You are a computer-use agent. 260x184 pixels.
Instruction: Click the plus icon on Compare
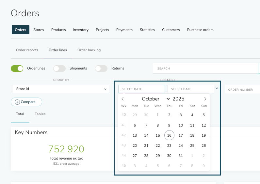point(17,102)
